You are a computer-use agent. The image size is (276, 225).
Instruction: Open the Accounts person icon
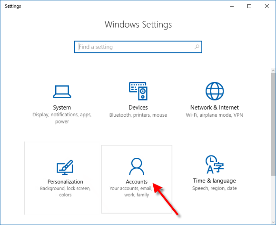point(137,166)
